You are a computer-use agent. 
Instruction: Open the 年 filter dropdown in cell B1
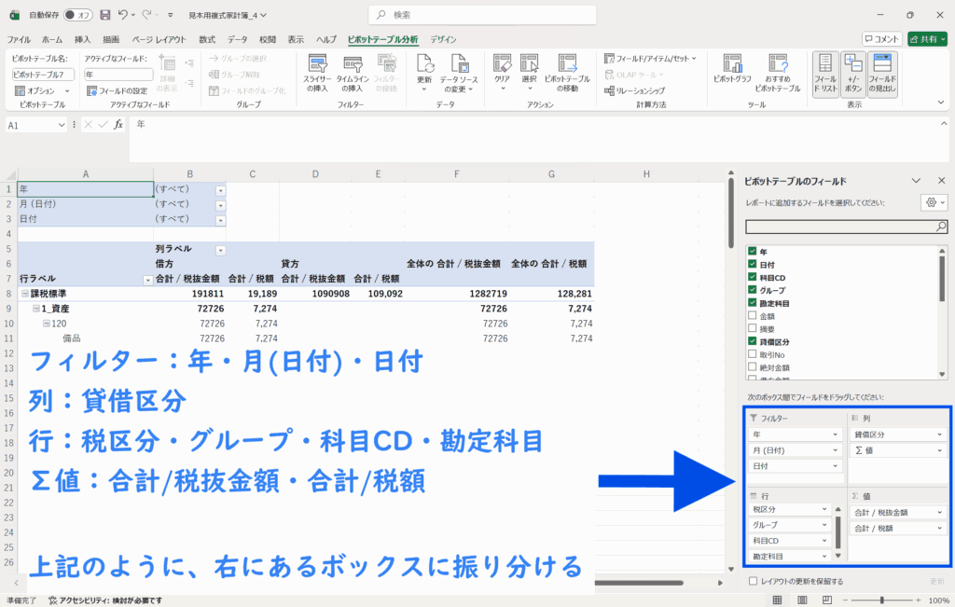221,189
